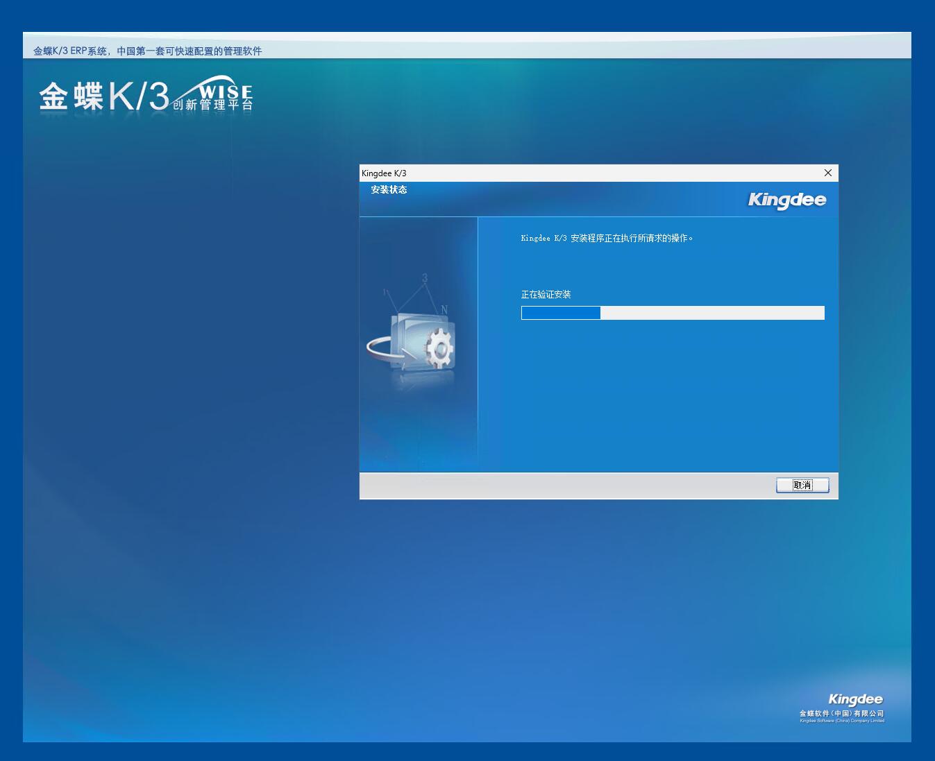
Task: Click the installation verification progress bar
Action: (673, 313)
